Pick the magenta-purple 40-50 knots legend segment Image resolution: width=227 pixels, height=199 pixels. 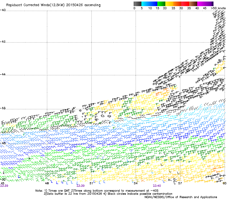pyautogui.click(x=205, y=4)
